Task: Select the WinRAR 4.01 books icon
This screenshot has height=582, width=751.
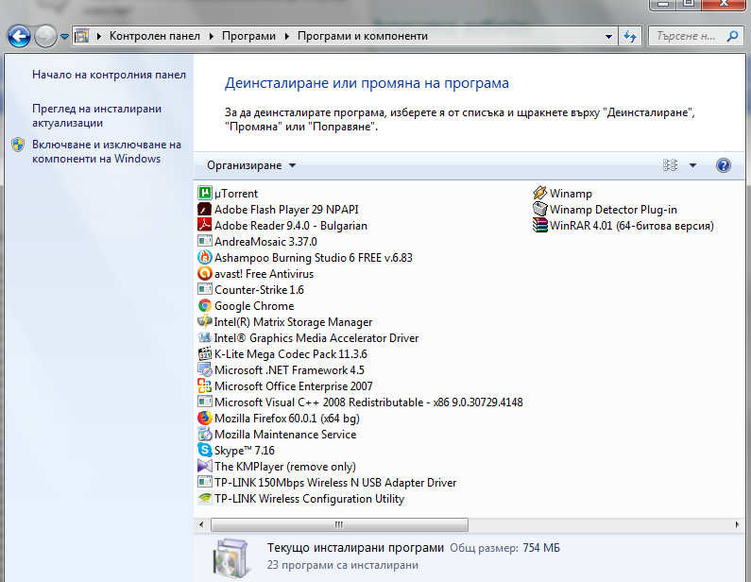Action: point(539,226)
